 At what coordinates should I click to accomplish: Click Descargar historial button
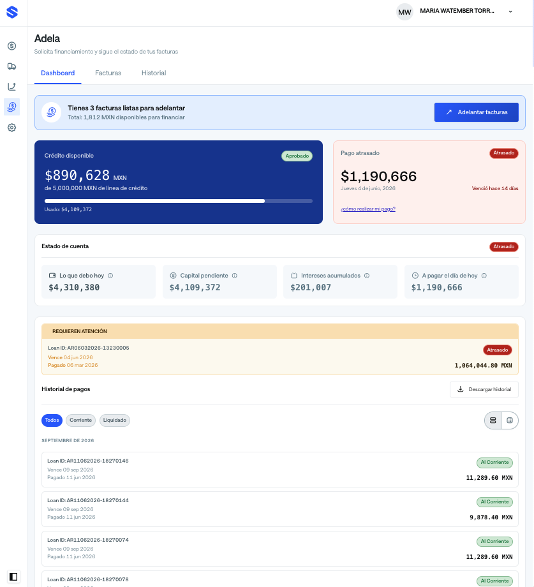pos(484,389)
